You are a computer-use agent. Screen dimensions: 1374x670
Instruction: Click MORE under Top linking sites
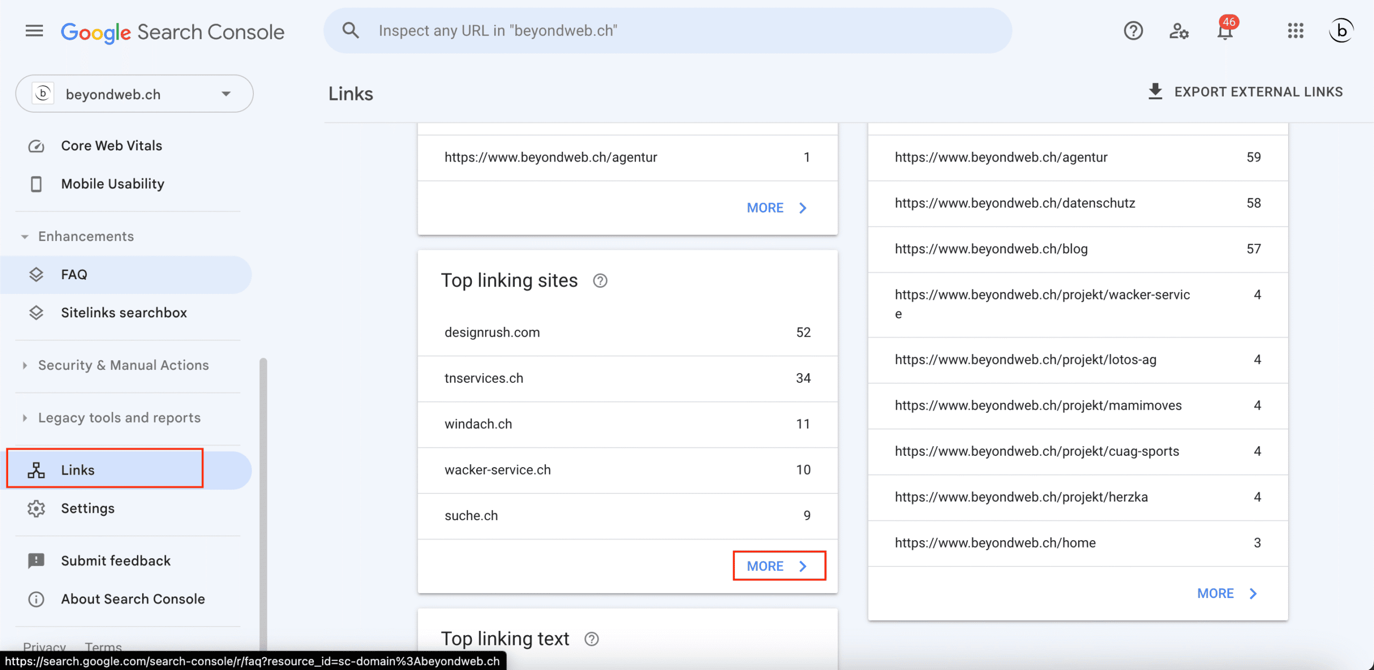point(778,566)
